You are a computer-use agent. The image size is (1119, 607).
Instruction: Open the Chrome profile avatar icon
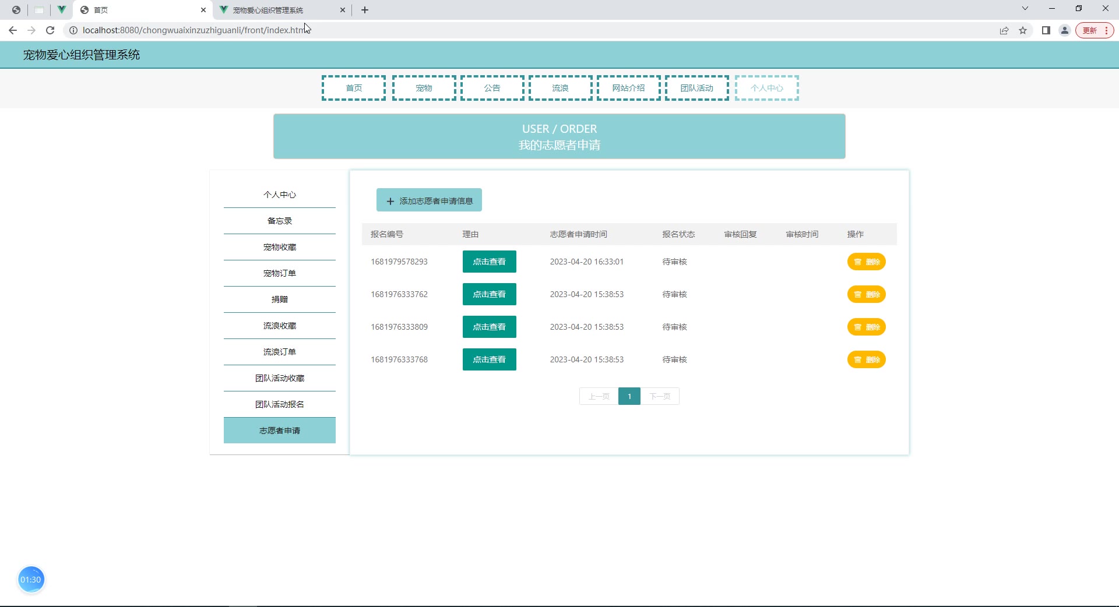click(x=1065, y=30)
